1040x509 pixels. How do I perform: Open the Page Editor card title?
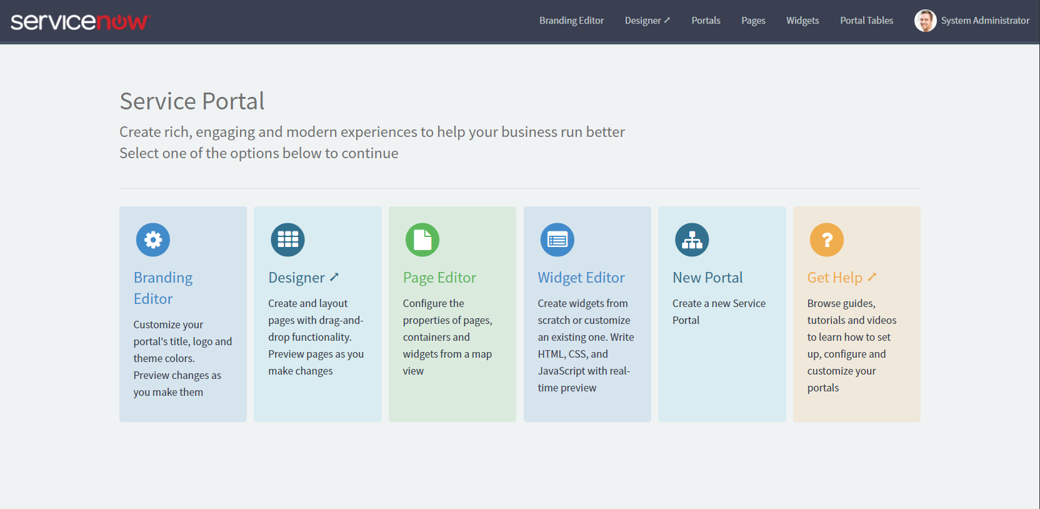click(x=439, y=278)
